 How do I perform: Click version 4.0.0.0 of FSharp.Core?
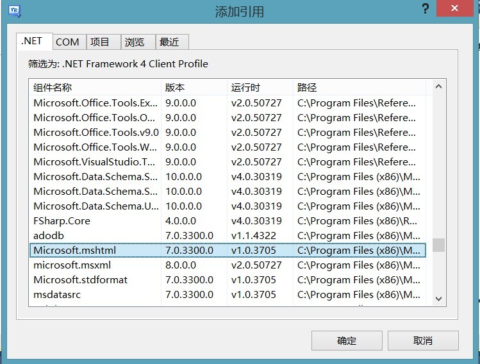[181, 221]
